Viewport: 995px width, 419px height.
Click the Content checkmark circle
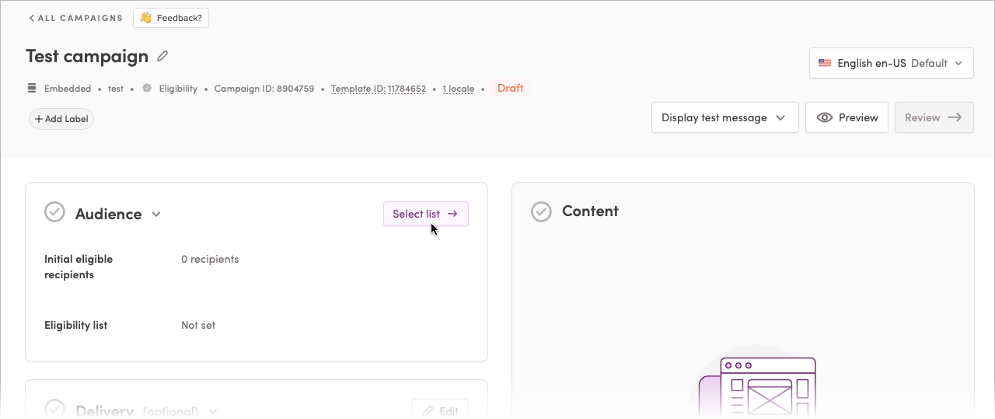(541, 211)
